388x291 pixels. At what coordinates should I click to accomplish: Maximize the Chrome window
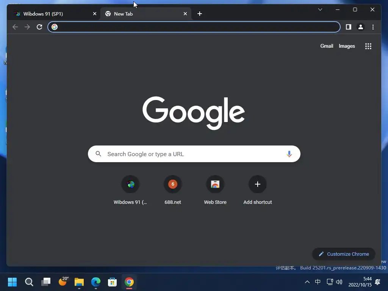click(x=355, y=9)
